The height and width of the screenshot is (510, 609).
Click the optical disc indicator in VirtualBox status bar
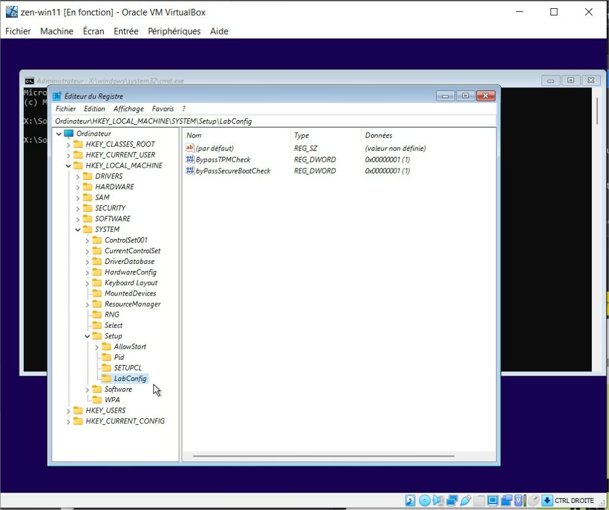pyautogui.click(x=424, y=500)
